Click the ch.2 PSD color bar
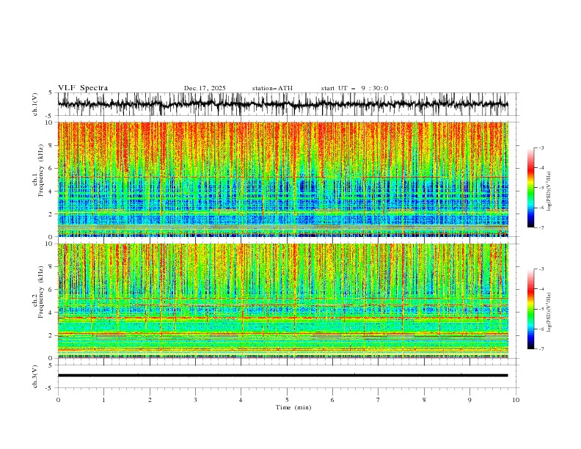 pos(530,309)
